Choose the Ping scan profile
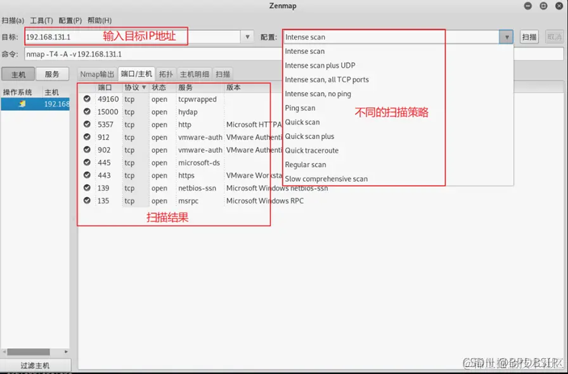The image size is (568, 374). [x=300, y=108]
